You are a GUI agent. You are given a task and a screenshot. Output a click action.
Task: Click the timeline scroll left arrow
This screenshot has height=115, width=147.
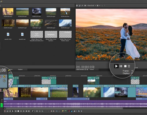(x=4, y=108)
